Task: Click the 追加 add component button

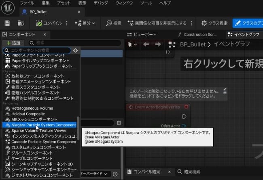Action: [13, 43]
